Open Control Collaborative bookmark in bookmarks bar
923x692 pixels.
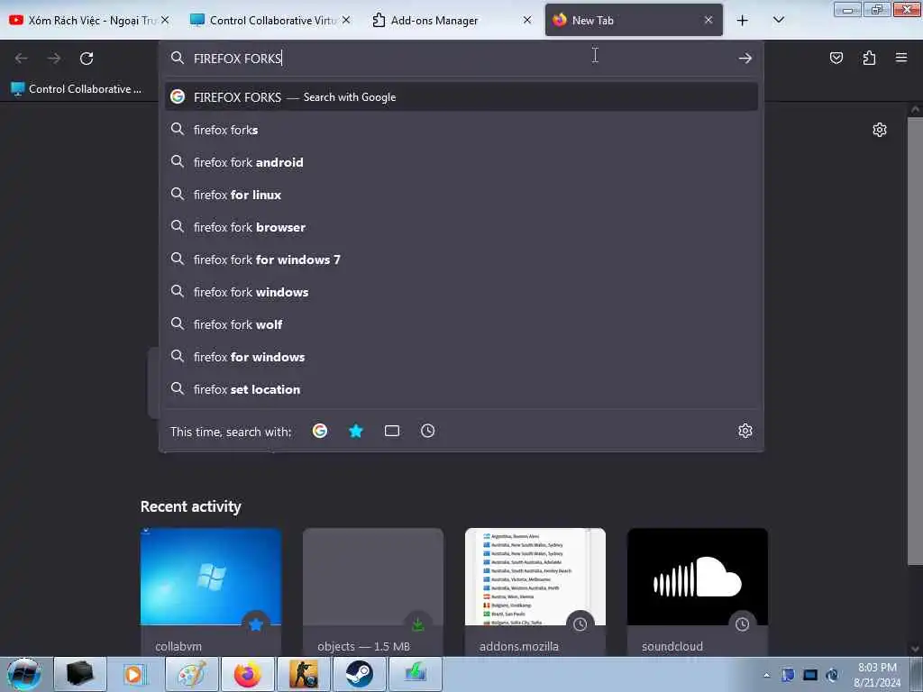[x=78, y=89]
